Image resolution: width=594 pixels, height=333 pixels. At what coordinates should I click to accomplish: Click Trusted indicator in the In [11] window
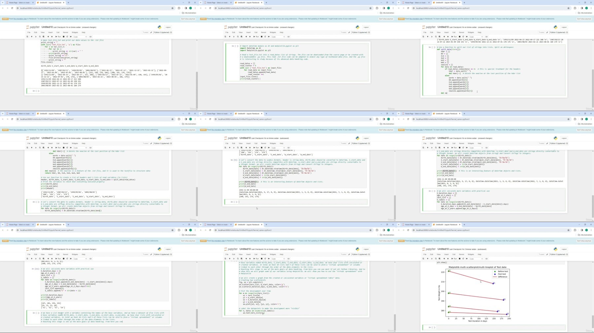point(146,254)
